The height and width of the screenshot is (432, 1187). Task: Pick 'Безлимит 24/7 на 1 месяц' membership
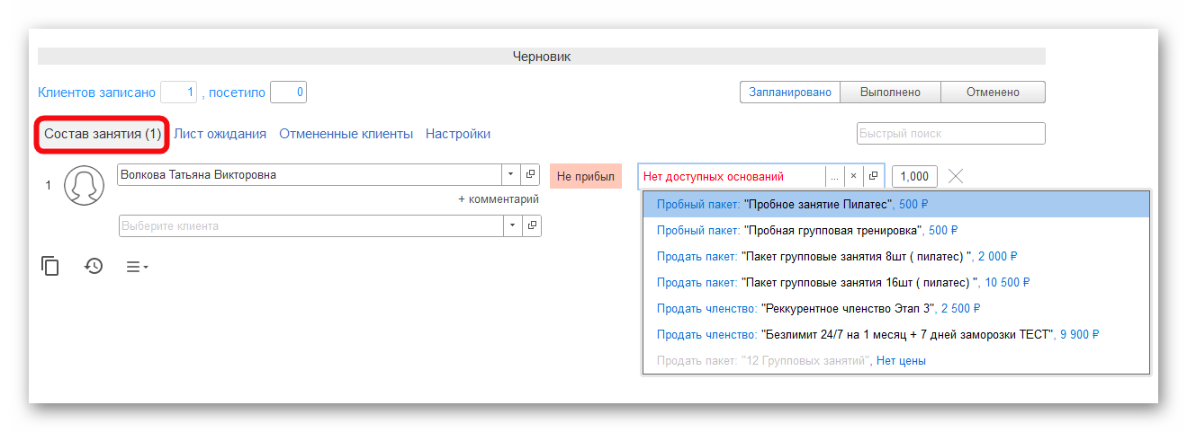(896, 334)
